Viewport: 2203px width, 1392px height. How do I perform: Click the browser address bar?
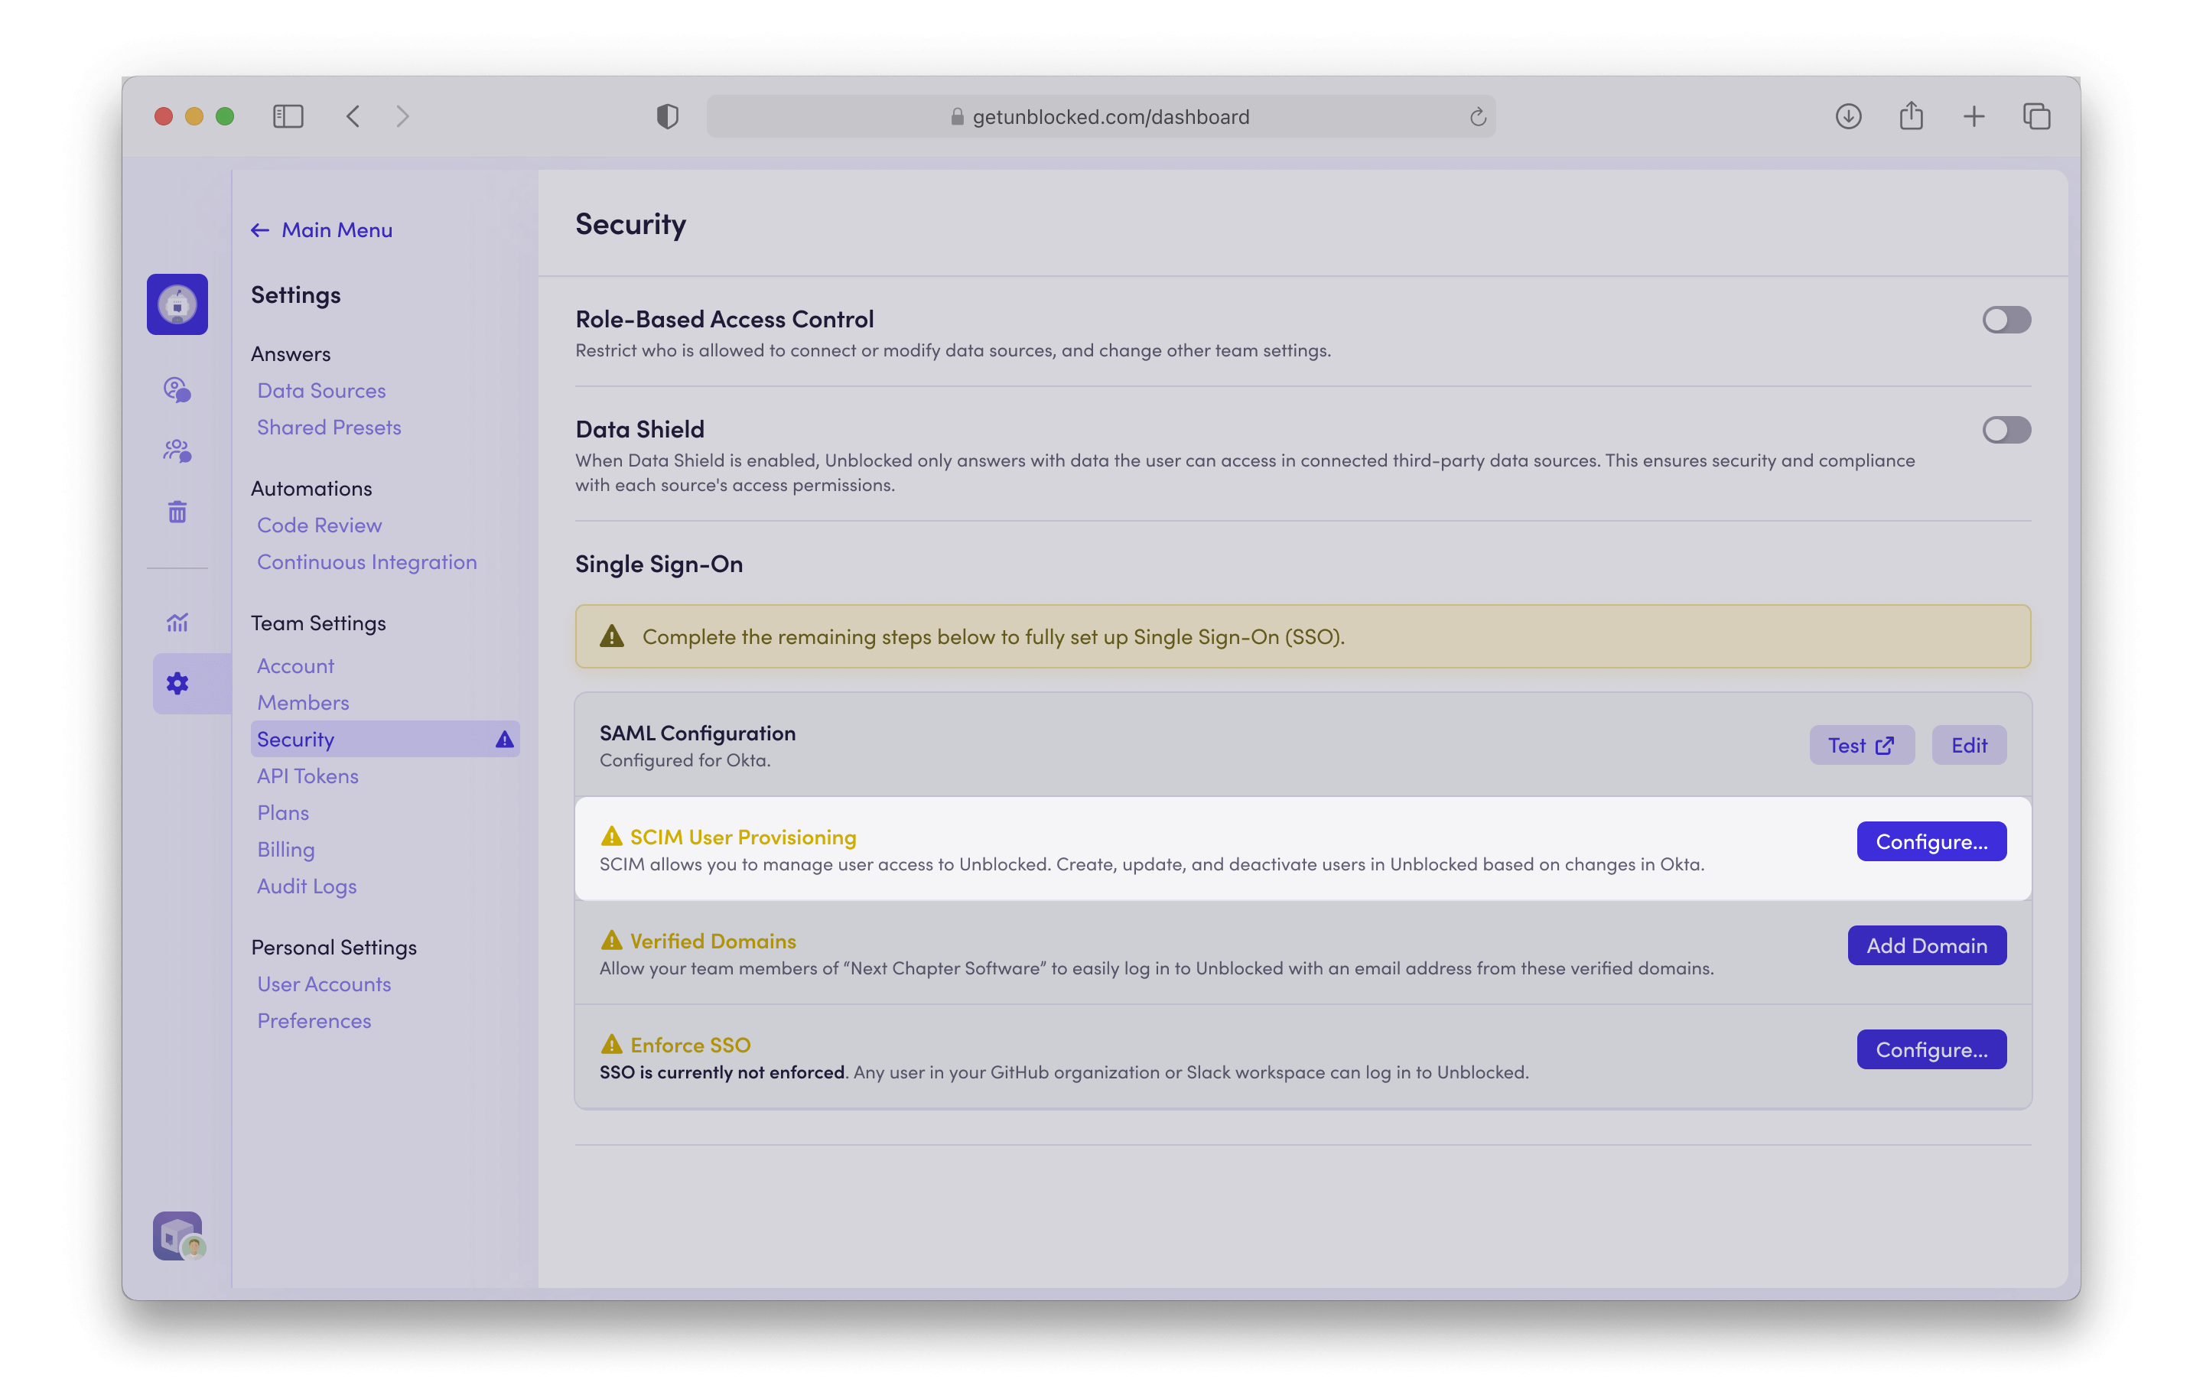1101,117
